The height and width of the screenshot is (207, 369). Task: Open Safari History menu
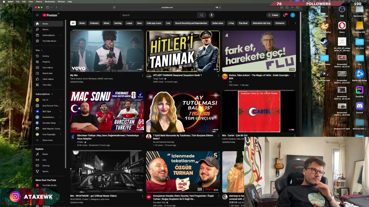(x=39, y=2)
